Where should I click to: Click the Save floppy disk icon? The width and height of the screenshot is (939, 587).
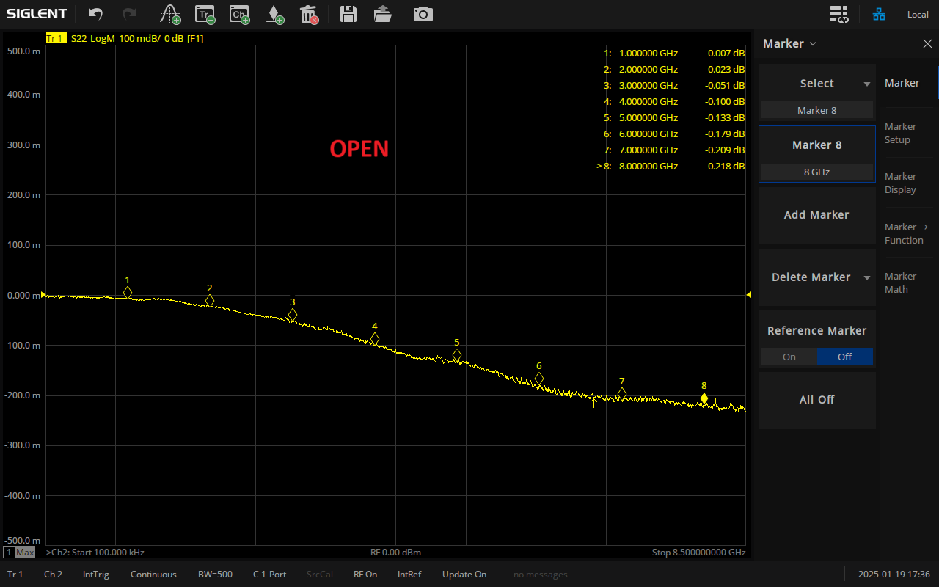(x=348, y=14)
